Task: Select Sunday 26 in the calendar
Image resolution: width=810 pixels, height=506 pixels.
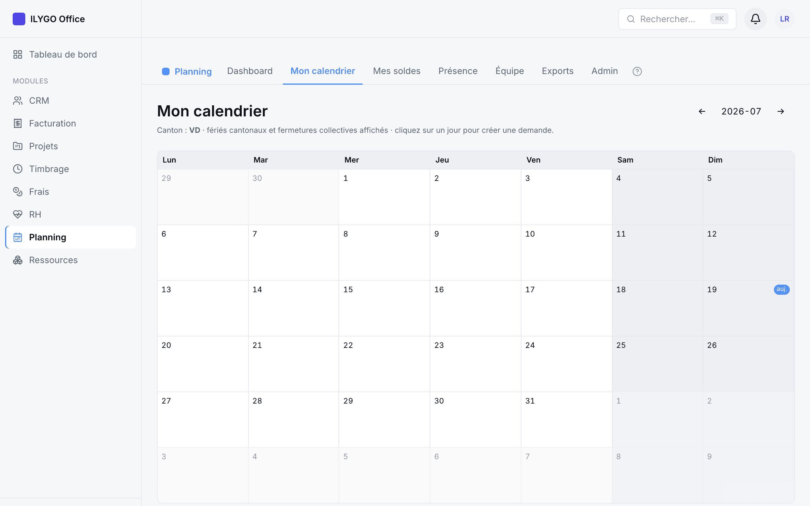Action: [x=748, y=364]
